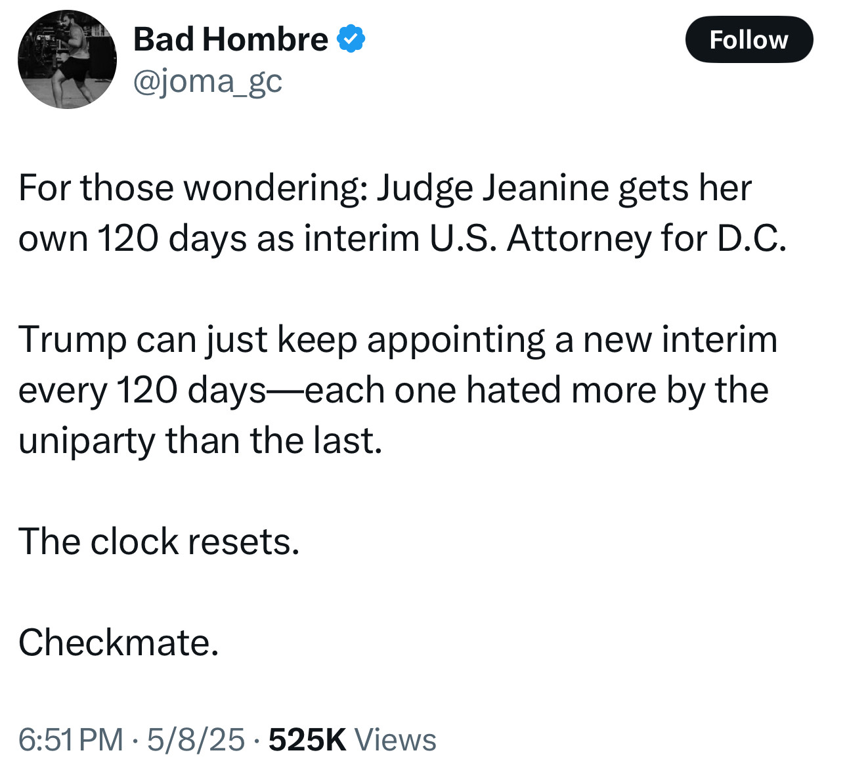Click the word Views in footer
The height and width of the screenshot is (780, 847).
point(395,740)
